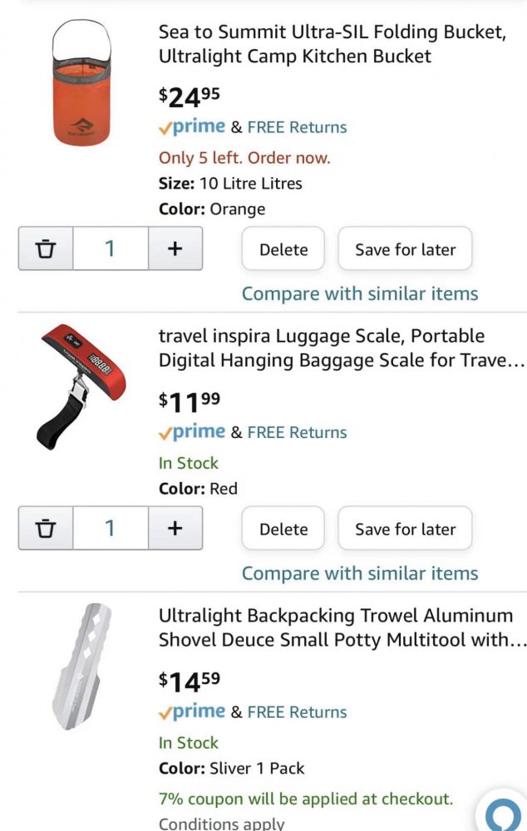Click plus icon for Folding Bucket quantity
Screen dimensions: 527x831
coord(175,248)
